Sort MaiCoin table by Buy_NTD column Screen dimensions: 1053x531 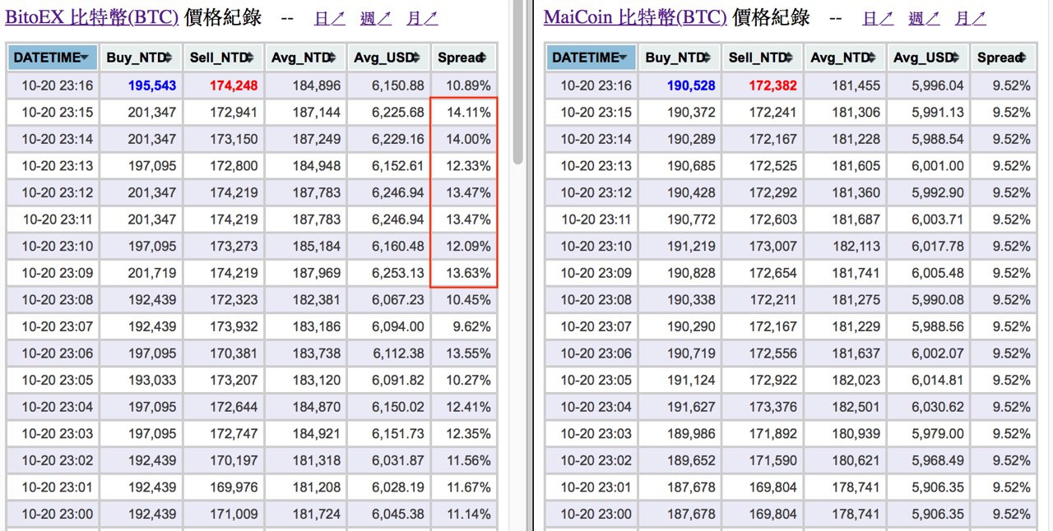[x=680, y=58]
